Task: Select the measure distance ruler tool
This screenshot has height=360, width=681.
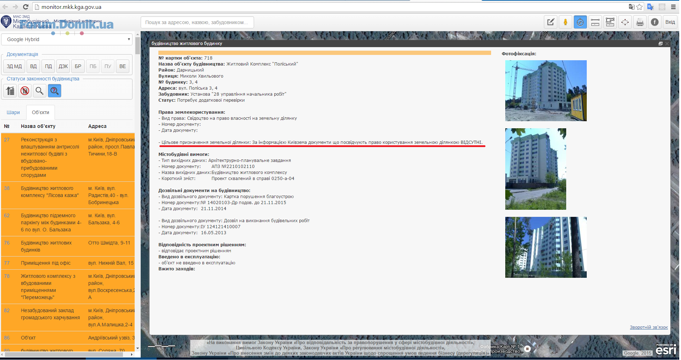Action: click(x=595, y=22)
